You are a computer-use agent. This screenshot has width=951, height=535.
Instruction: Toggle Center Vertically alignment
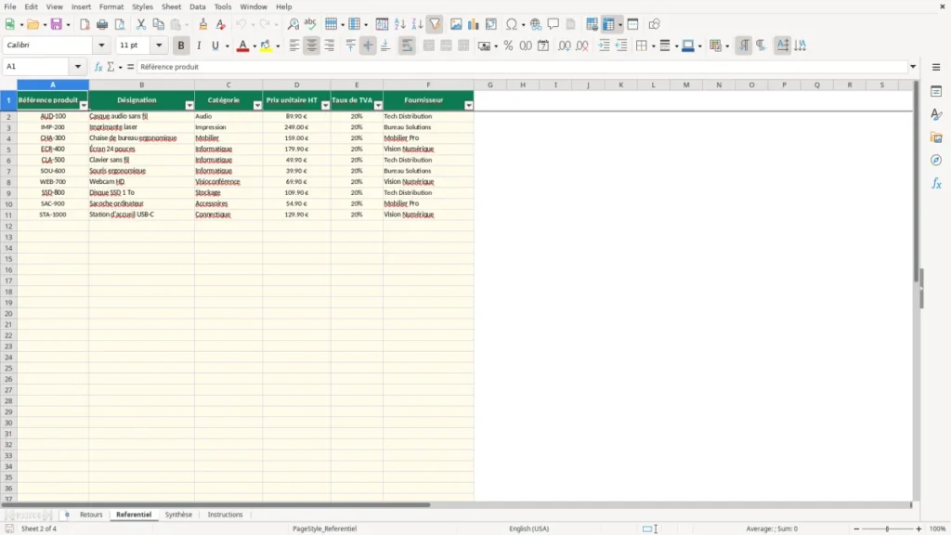pos(368,46)
